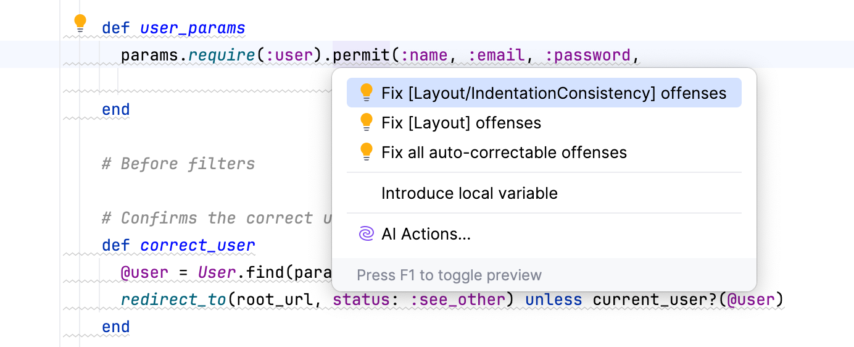Click the user_params method name
854x347 pixels.
193,28
